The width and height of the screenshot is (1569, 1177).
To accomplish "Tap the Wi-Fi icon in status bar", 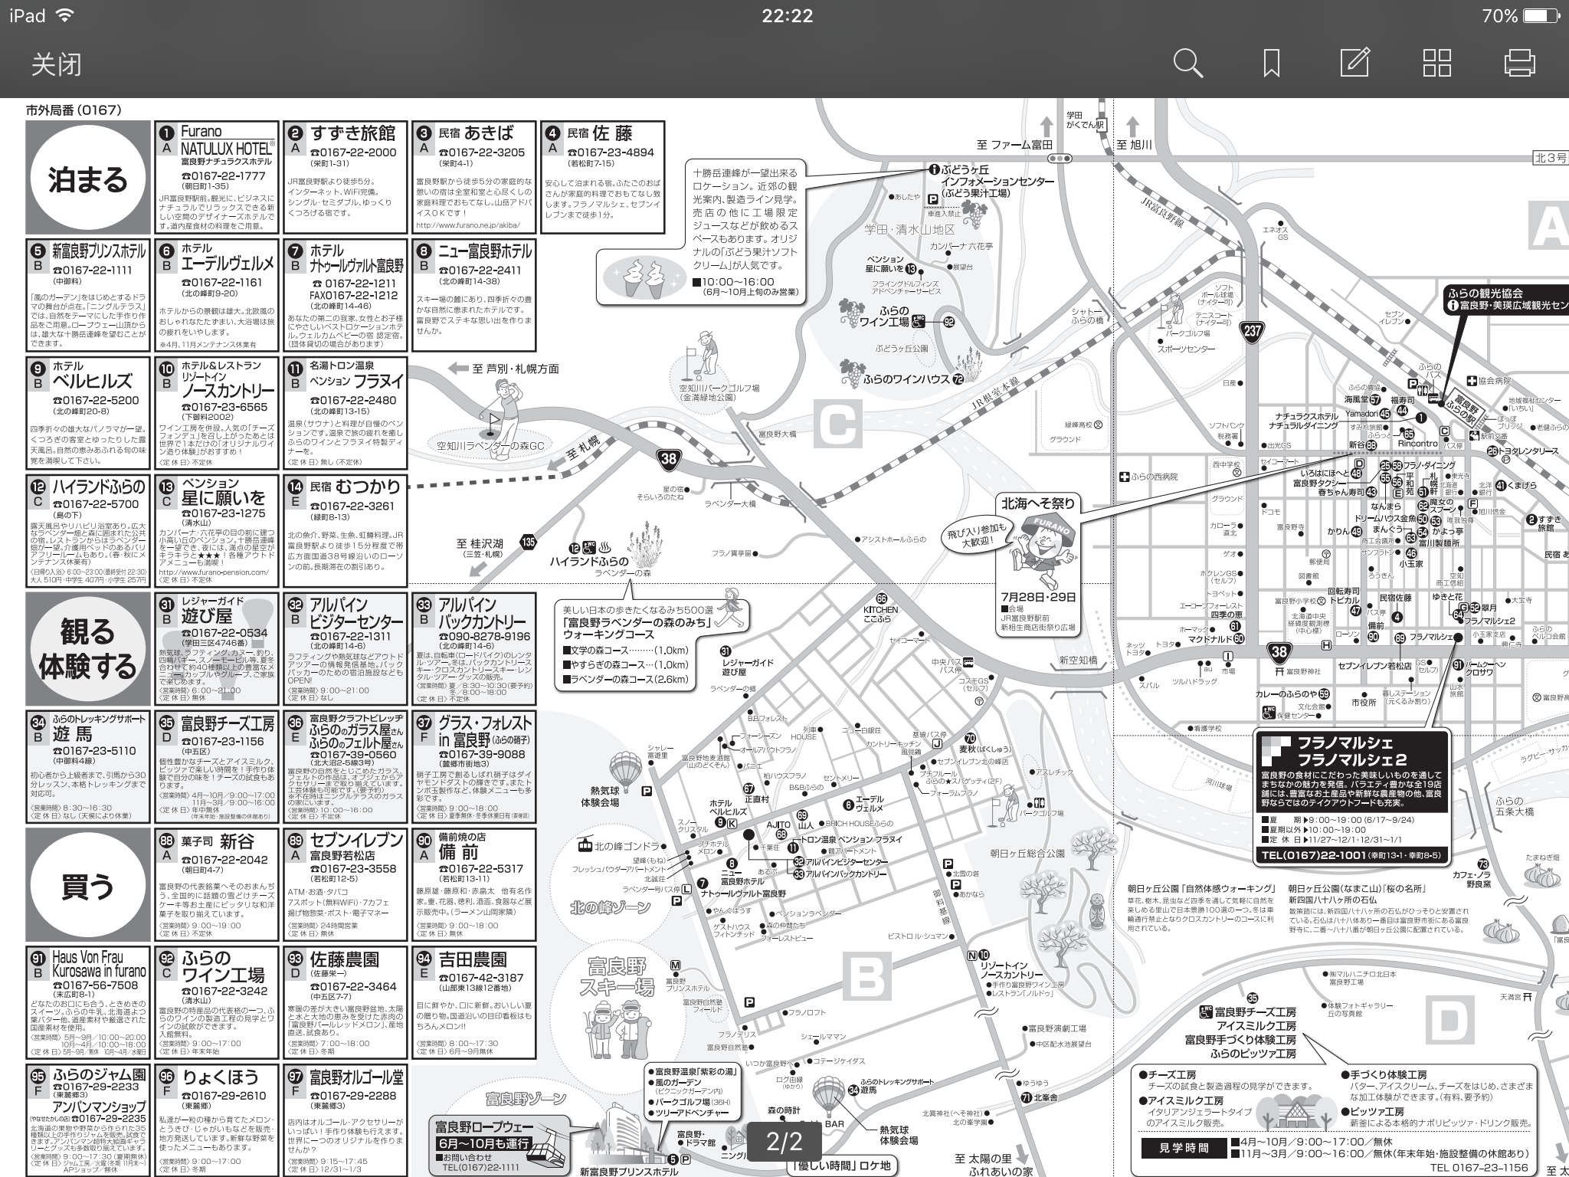I will [66, 15].
